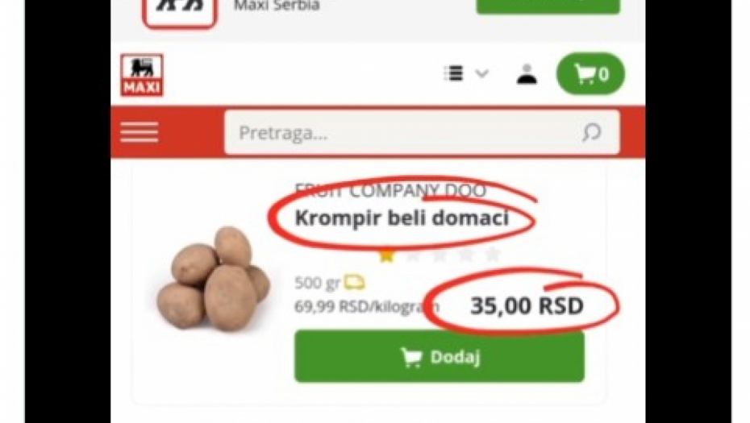
Task: Open the Krompir beli domaci product title
Action: coord(402,218)
